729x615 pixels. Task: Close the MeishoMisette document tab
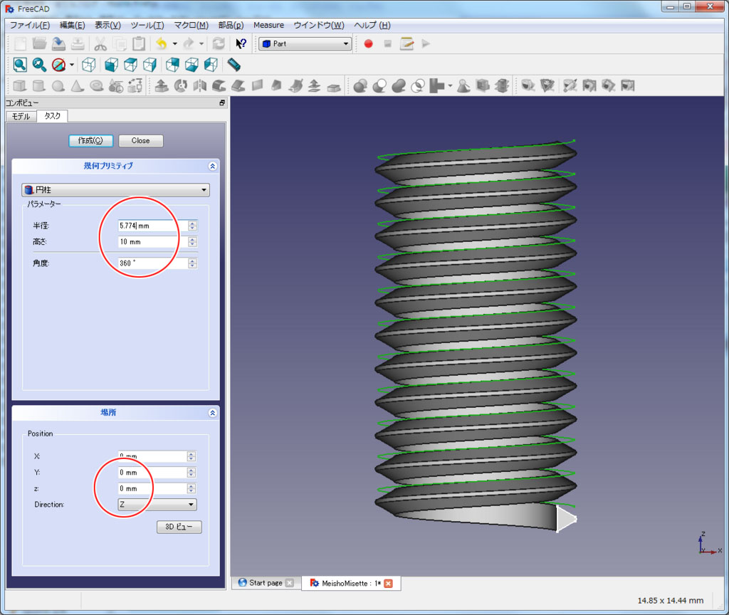pos(388,584)
